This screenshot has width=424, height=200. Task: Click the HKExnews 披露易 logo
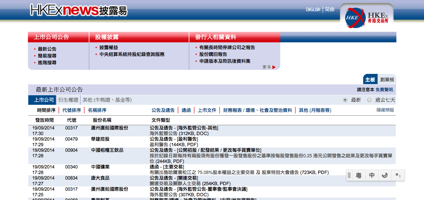click(x=79, y=11)
